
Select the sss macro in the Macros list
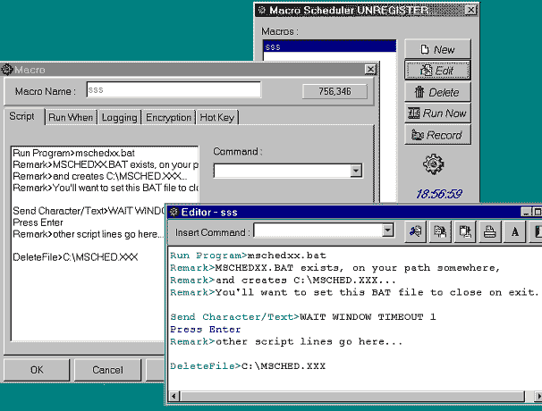coord(330,46)
